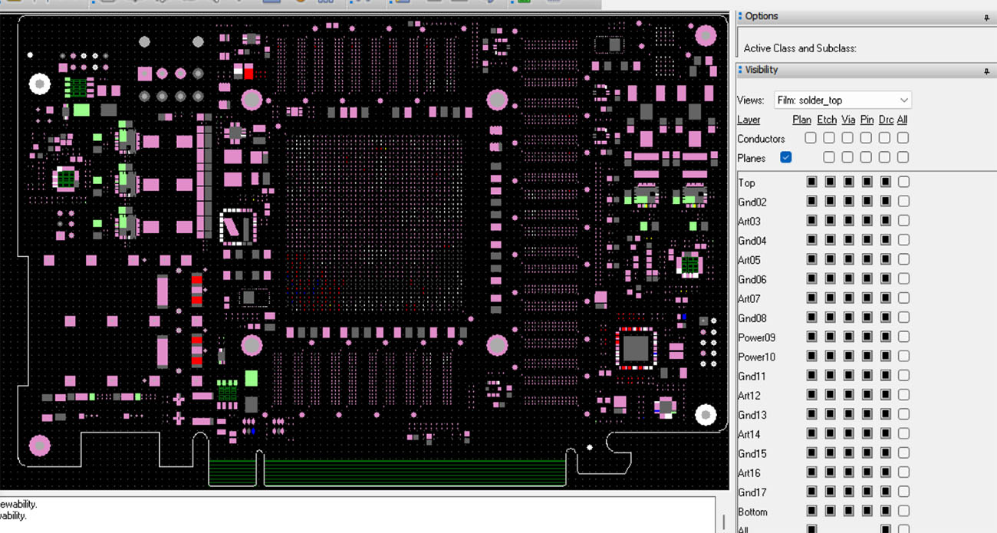Click the Etch column header
The height and width of the screenshot is (533, 997).
827,120
